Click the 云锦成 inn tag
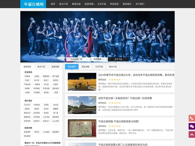Image resolution: width=195 pixels, height=146 pixels. 37,76
